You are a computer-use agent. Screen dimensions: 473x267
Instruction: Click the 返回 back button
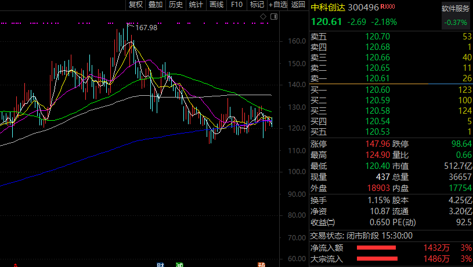[x=298, y=5]
